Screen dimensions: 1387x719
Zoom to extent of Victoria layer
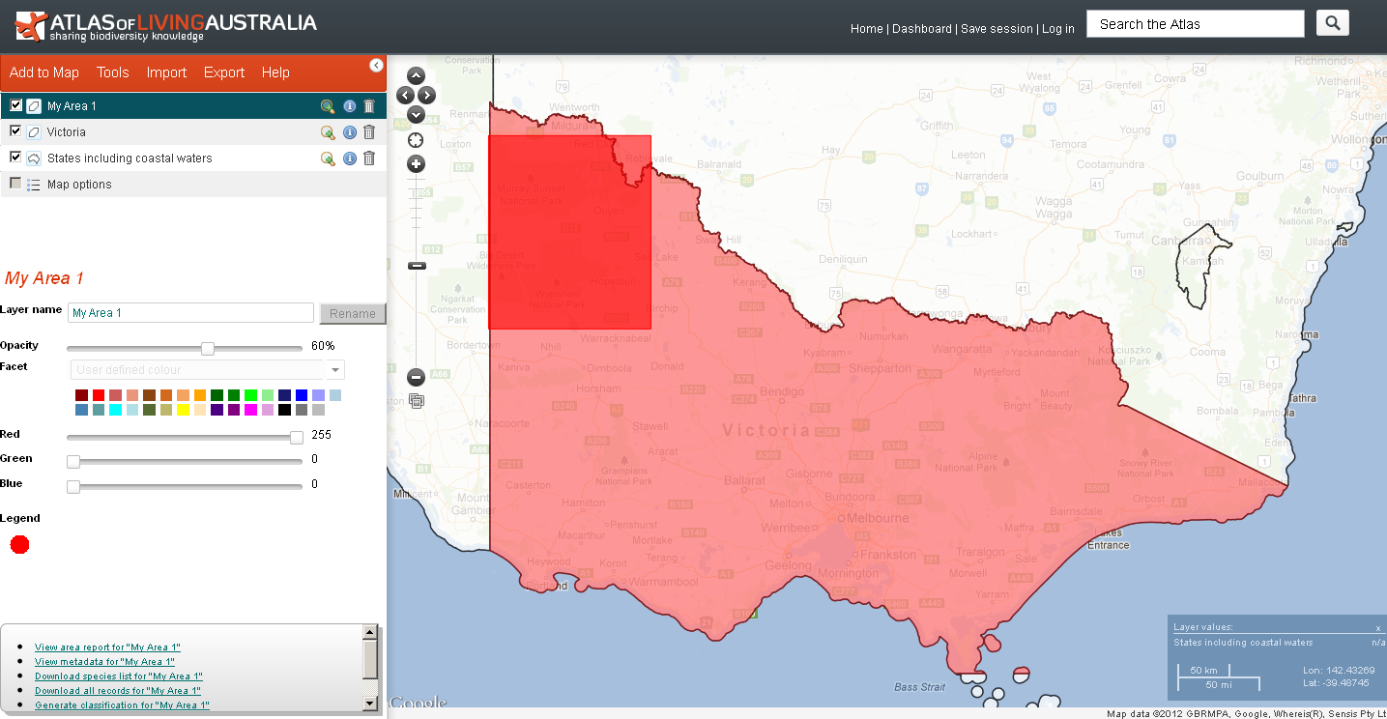(328, 132)
